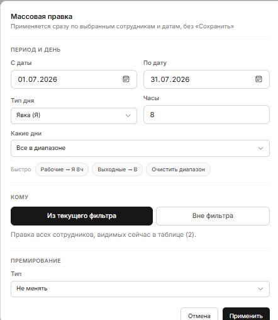Apply quick preset Выходные → В
Viewport: 278px width, 320px height.
(x=118, y=169)
